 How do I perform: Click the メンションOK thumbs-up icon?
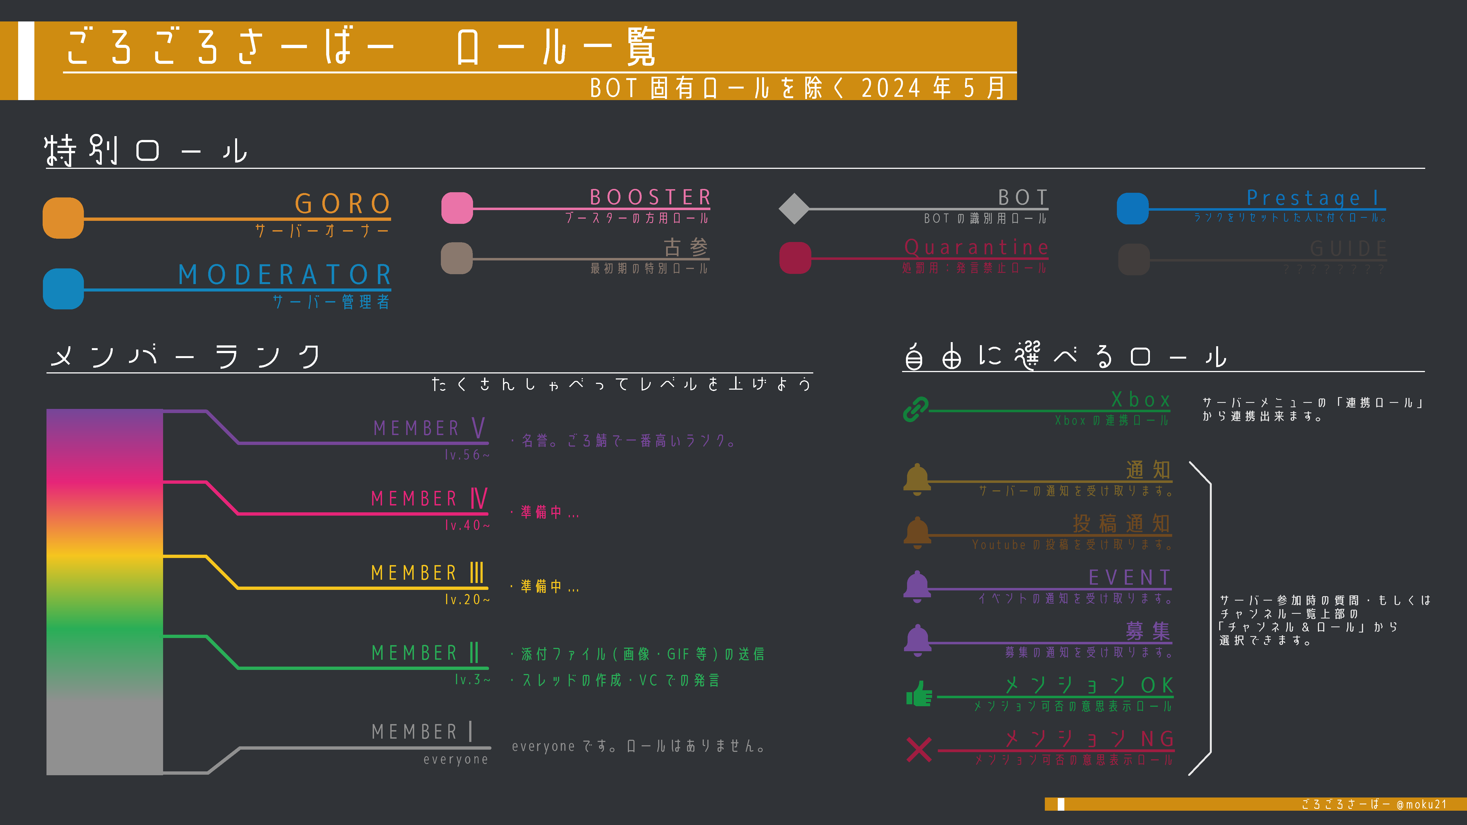[919, 694]
